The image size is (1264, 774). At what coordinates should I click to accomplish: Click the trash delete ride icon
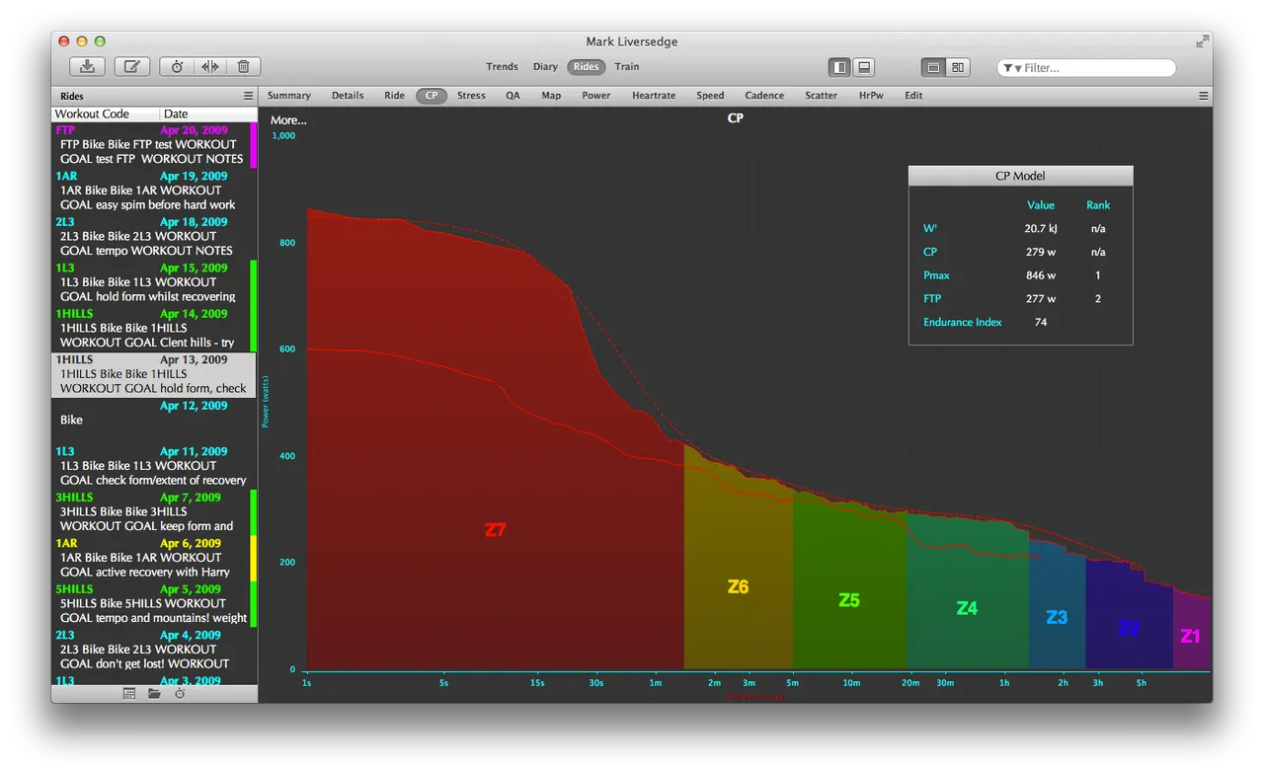[243, 67]
